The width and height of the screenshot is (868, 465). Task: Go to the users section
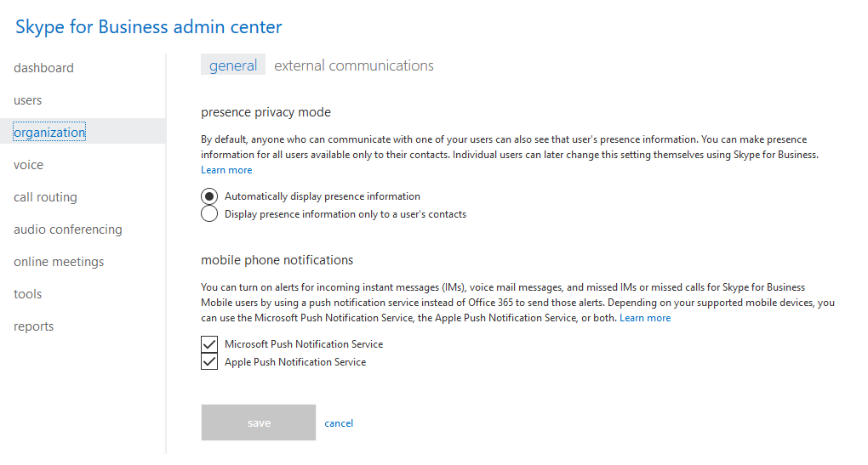pos(28,100)
